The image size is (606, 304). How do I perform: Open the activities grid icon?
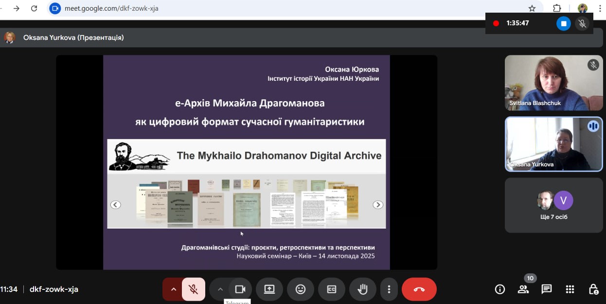coord(570,289)
